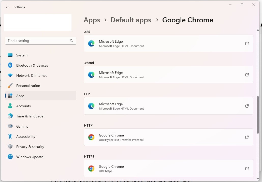The width and height of the screenshot is (262, 182).
Task: Click the Edge icon in the FTP row
Action: [91, 106]
